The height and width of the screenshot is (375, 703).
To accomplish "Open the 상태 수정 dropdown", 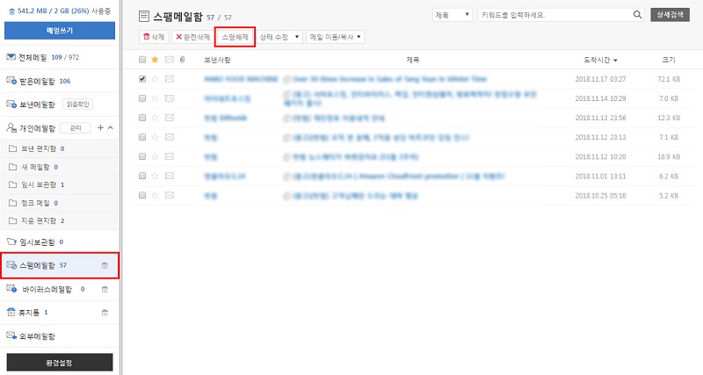I will tap(279, 37).
